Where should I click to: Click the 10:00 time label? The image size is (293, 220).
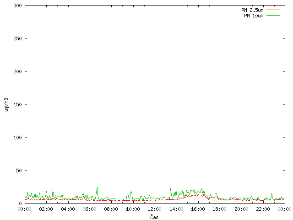(133, 209)
